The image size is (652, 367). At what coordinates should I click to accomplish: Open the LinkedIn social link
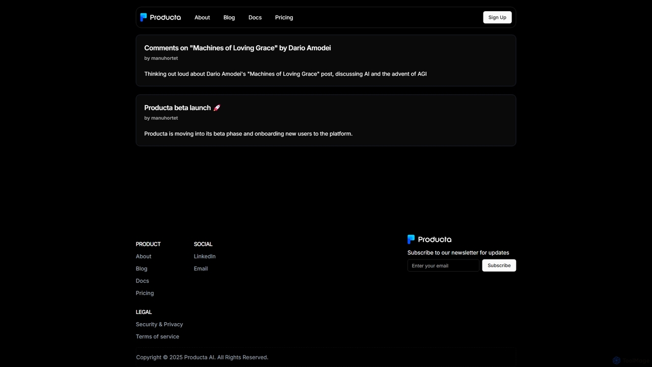(x=205, y=256)
